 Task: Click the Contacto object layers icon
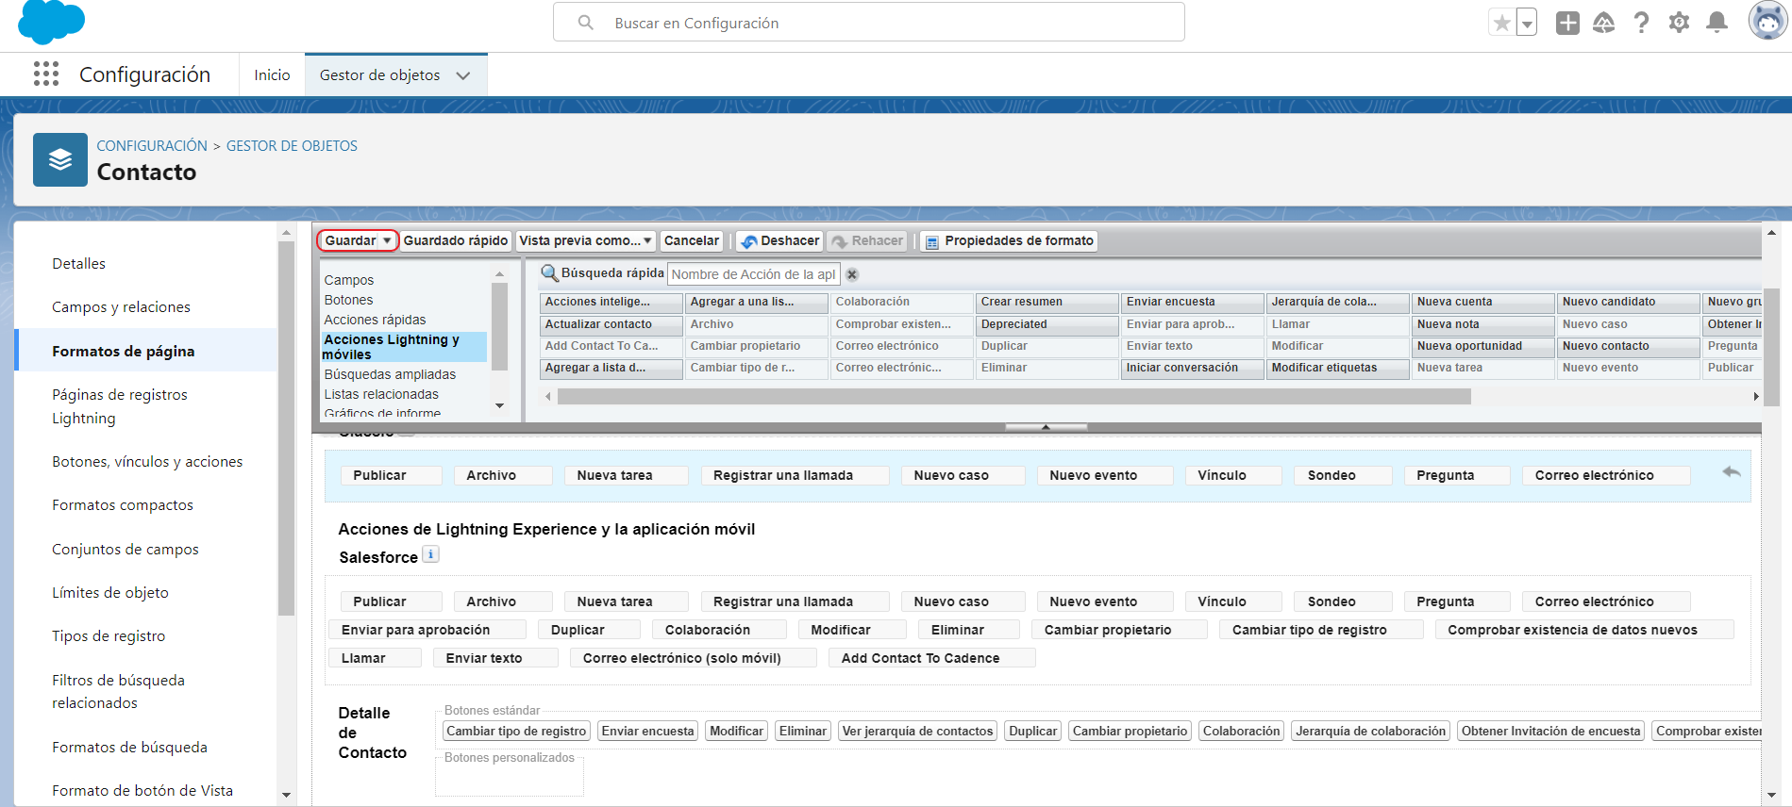tap(60, 159)
